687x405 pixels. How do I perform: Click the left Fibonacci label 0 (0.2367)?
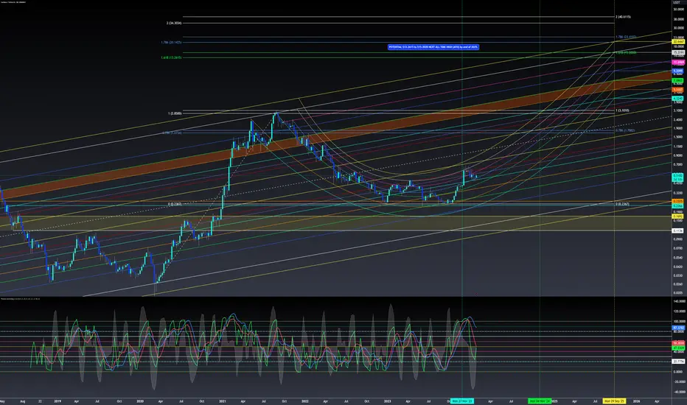pyautogui.click(x=175, y=204)
